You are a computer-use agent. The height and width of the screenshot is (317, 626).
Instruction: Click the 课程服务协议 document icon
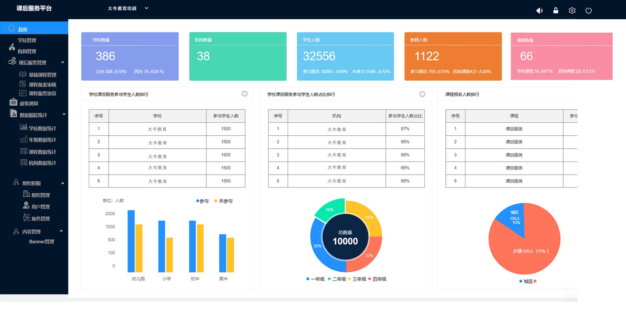(x=22, y=93)
